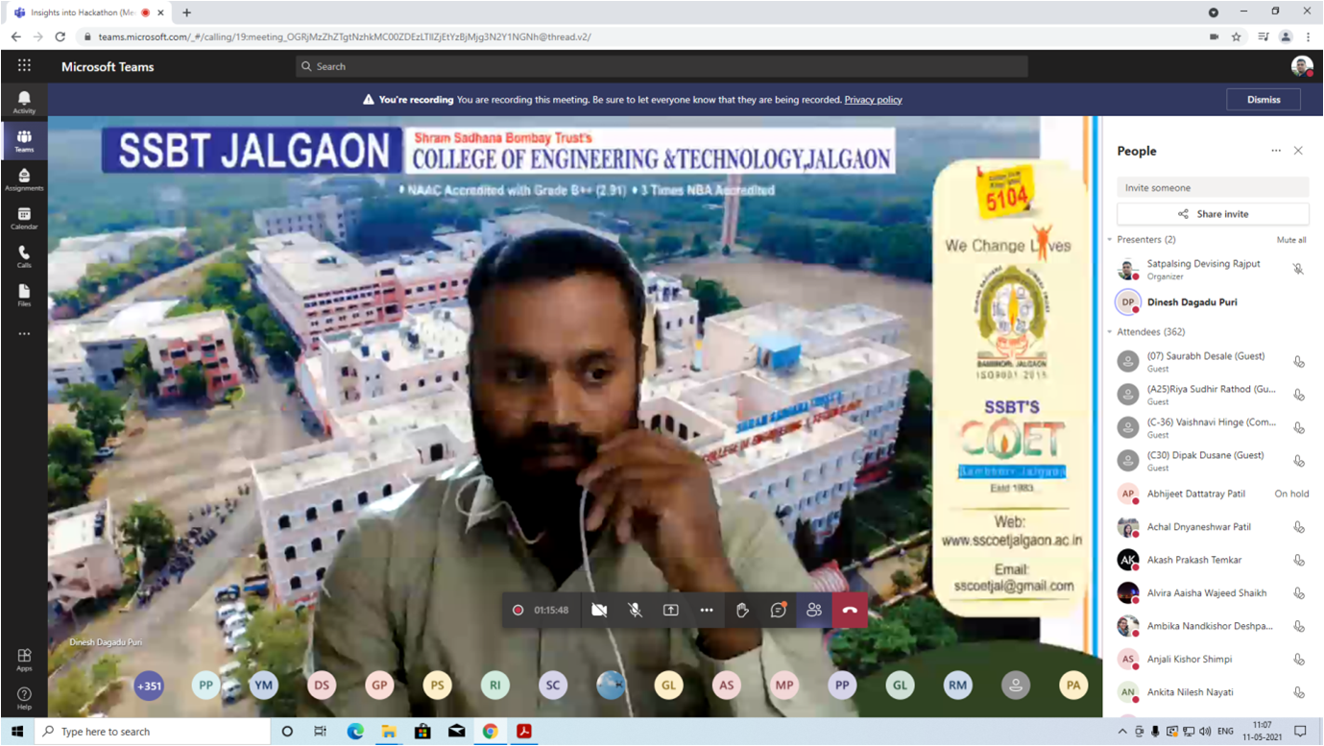Mute Saurabh Desale's microphone
1324x746 pixels.
click(x=1298, y=362)
